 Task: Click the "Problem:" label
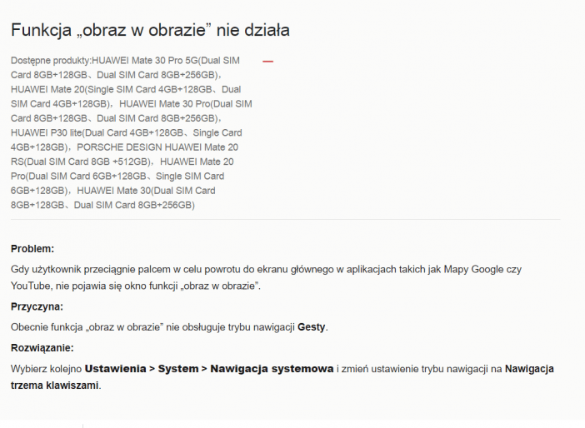[x=32, y=249]
